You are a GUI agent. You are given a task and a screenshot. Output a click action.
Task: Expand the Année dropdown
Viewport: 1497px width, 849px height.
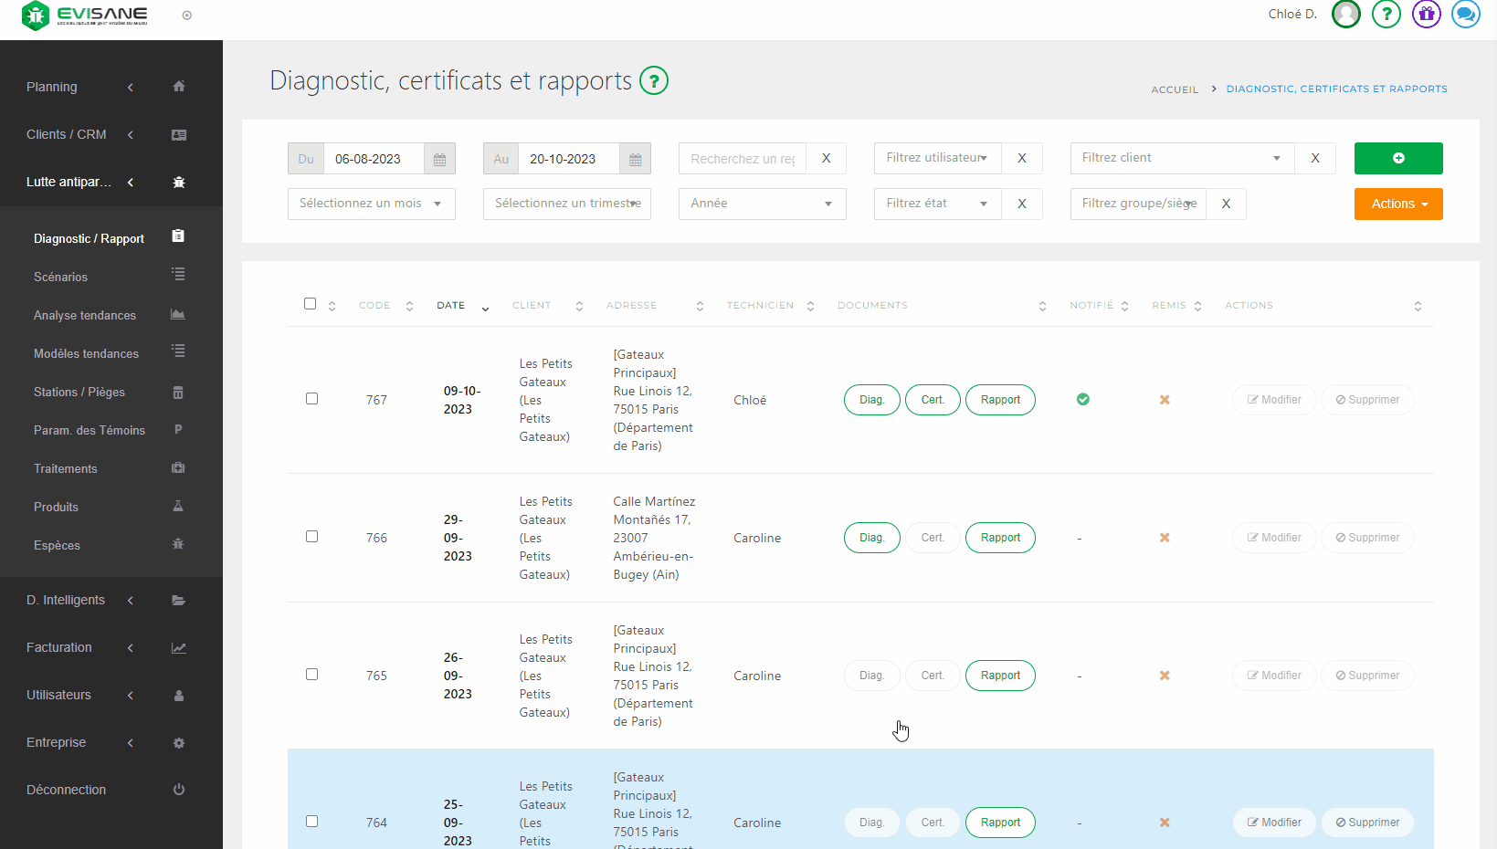coord(761,204)
